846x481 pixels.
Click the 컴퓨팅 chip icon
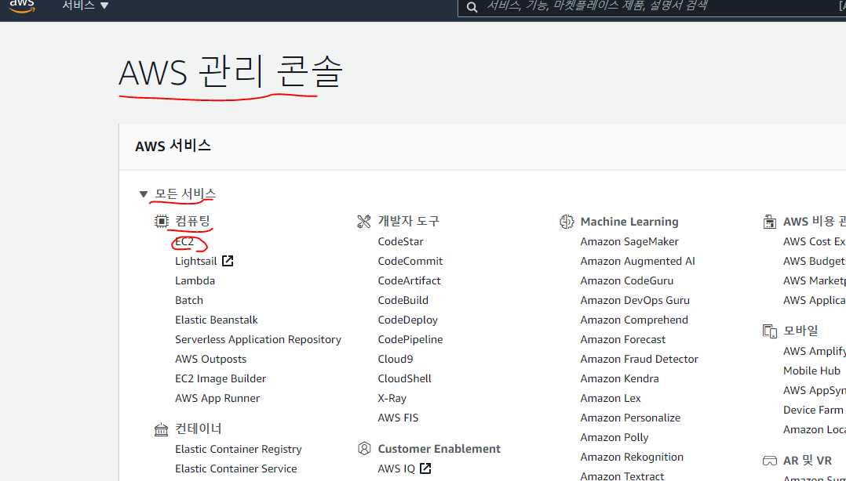click(162, 221)
